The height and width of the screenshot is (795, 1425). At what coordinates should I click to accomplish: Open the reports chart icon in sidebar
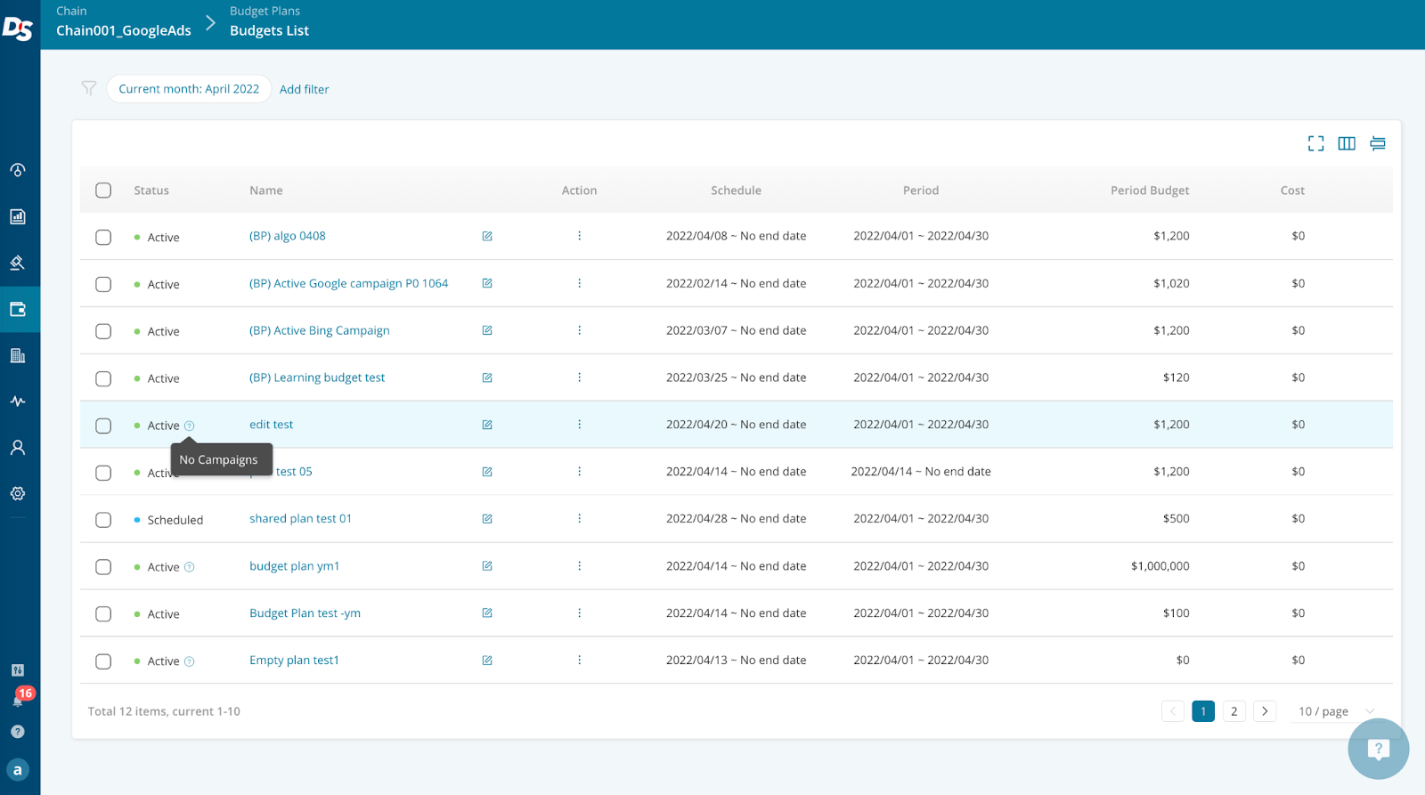pos(18,216)
